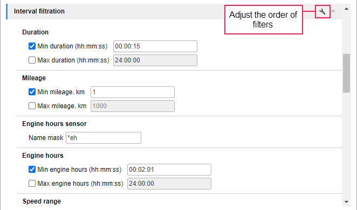Click the Max engine hours input field

(169, 184)
